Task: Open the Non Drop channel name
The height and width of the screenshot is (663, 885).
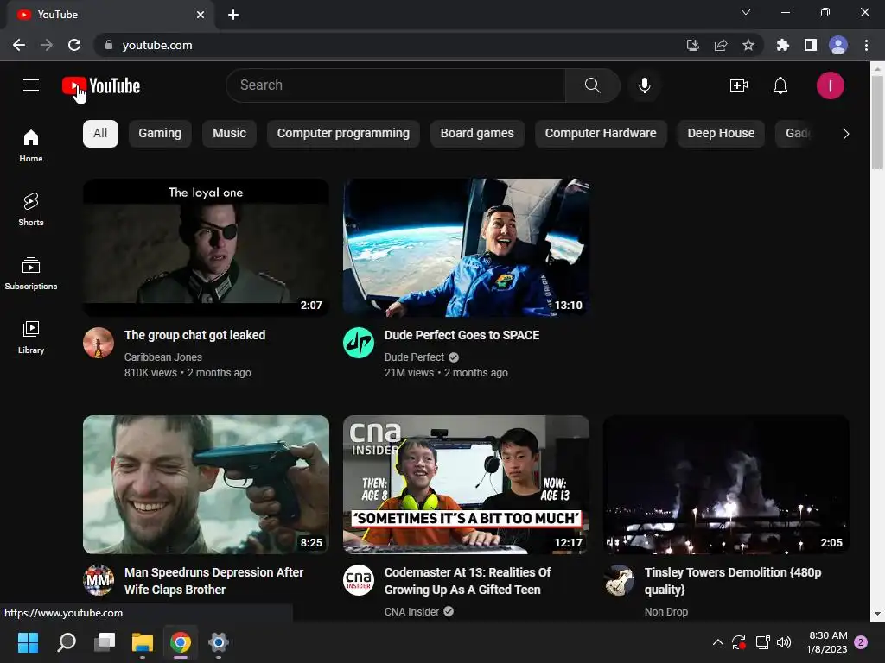Action: pos(666,612)
